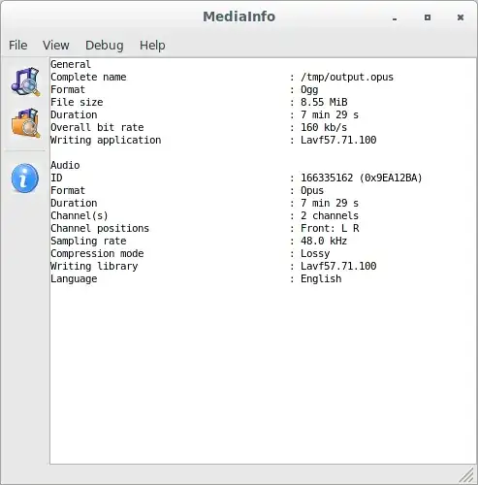The image size is (478, 485).
Task: Click the General section heading
Action: pyautogui.click(x=71, y=64)
